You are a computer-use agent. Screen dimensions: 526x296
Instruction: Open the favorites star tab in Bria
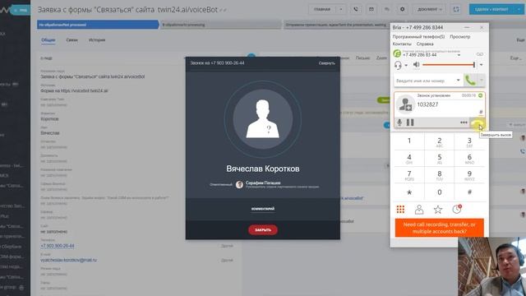[x=438, y=210]
